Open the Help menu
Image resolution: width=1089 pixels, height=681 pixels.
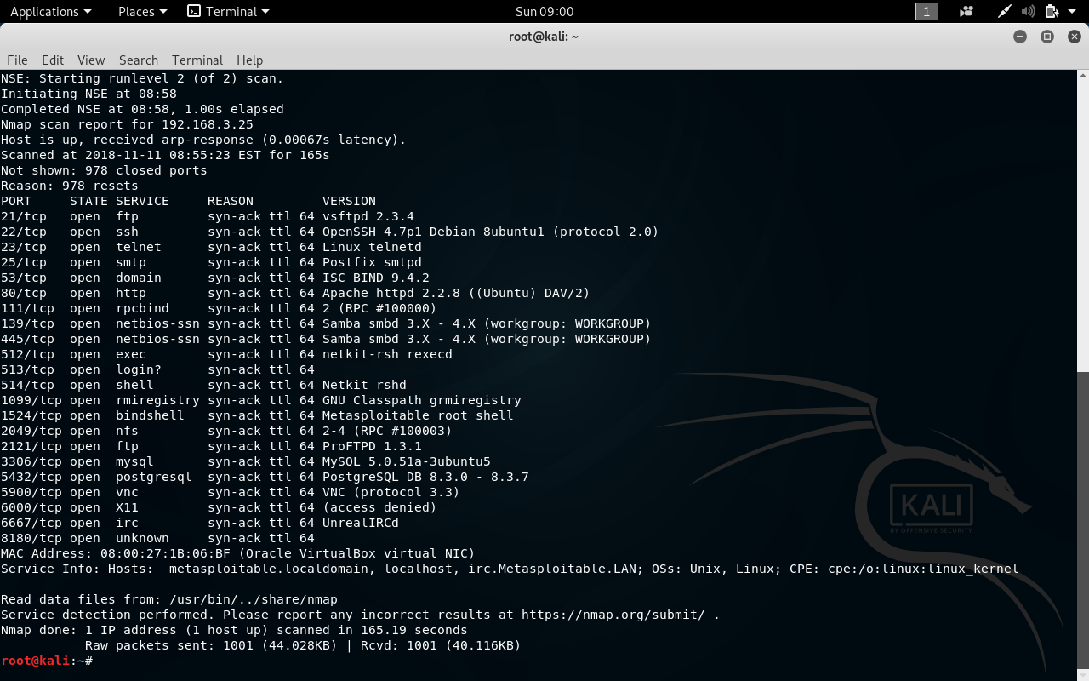coord(249,60)
